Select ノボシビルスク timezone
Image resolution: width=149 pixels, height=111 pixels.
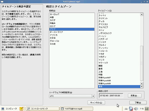(x=119, y=33)
